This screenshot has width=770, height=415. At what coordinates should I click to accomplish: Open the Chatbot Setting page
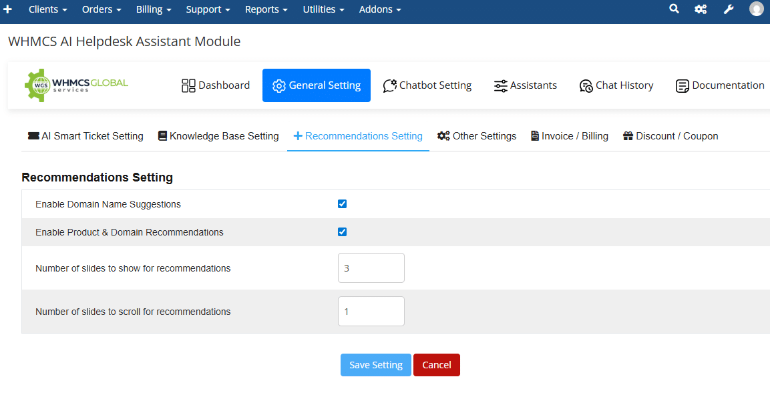pos(427,85)
